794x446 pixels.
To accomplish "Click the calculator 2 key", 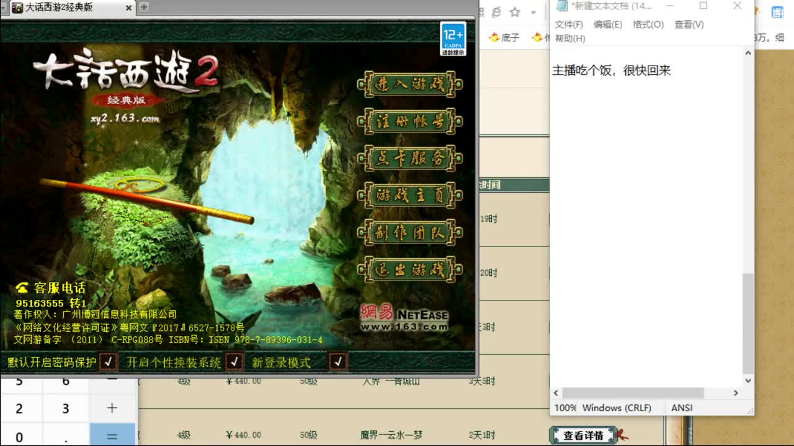I will (x=19, y=409).
